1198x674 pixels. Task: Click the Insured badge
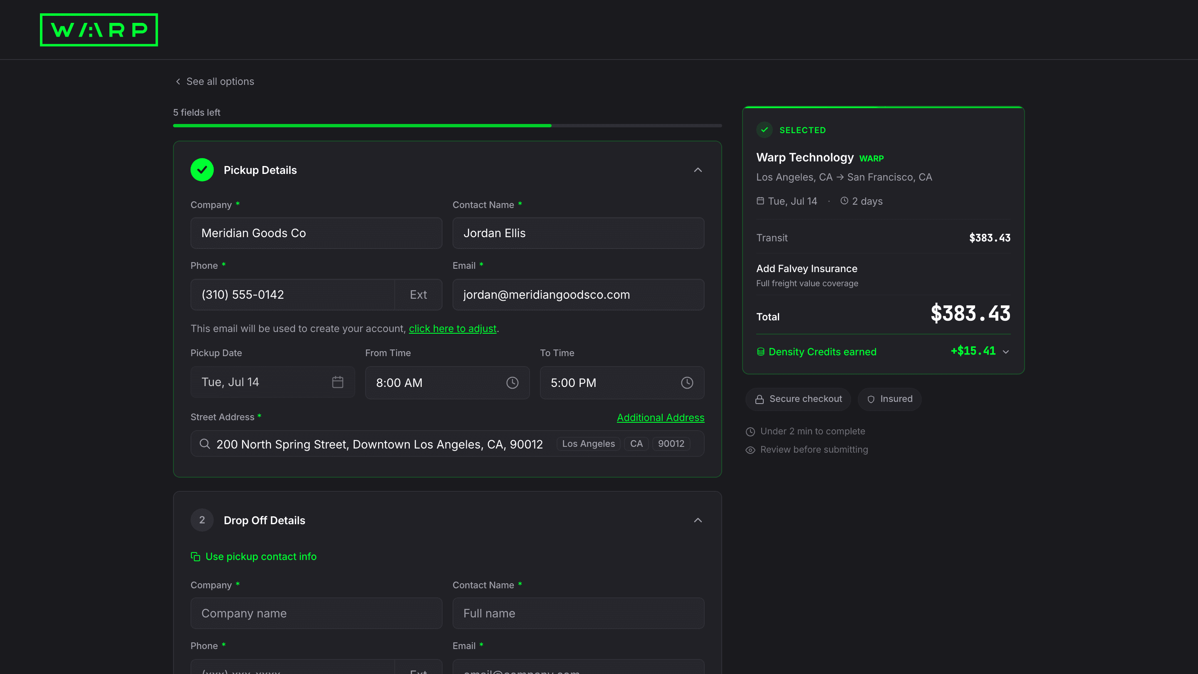click(889, 399)
